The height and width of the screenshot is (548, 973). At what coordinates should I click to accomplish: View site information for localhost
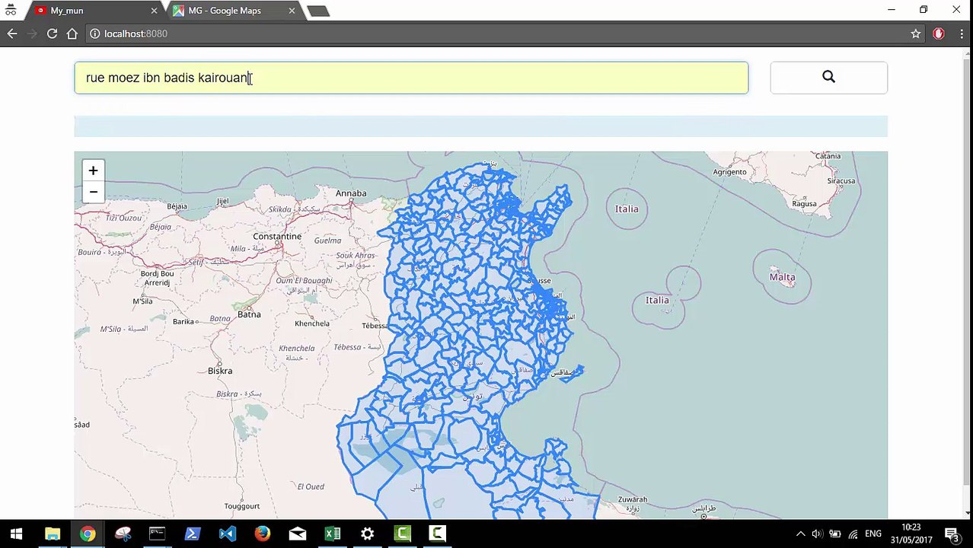click(95, 33)
